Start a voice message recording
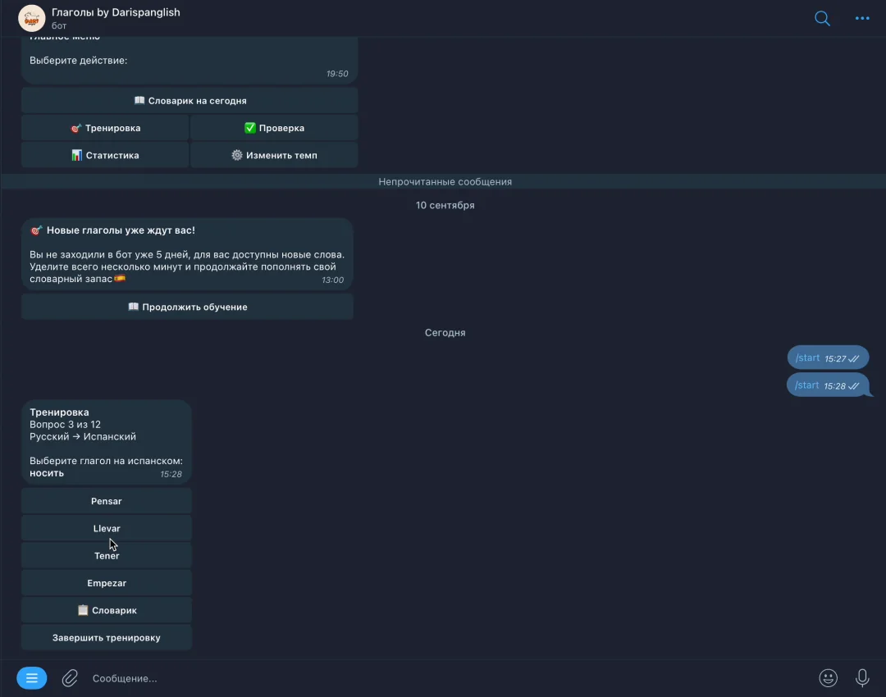Viewport: 886px width, 697px height. pos(862,678)
